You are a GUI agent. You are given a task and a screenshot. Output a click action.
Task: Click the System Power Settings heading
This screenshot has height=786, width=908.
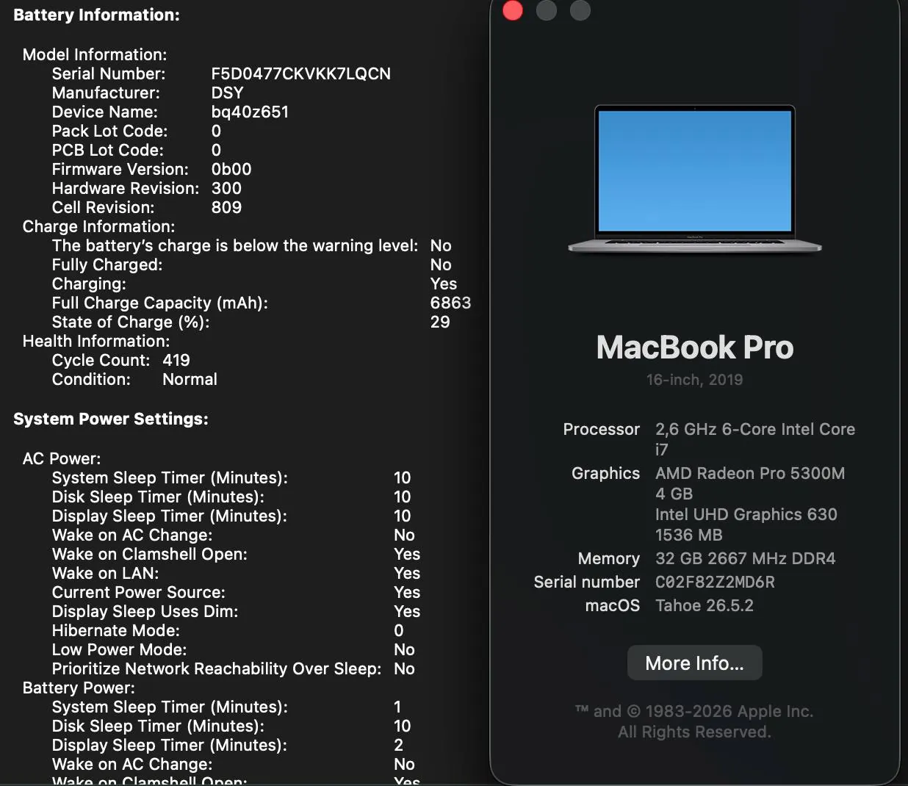tap(111, 419)
